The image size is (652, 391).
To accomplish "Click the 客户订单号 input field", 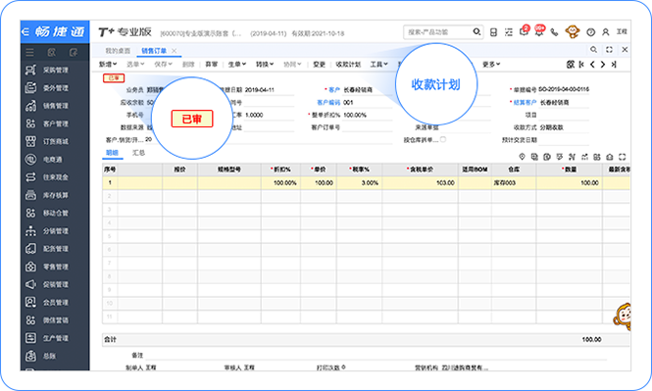I will pos(367,127).
